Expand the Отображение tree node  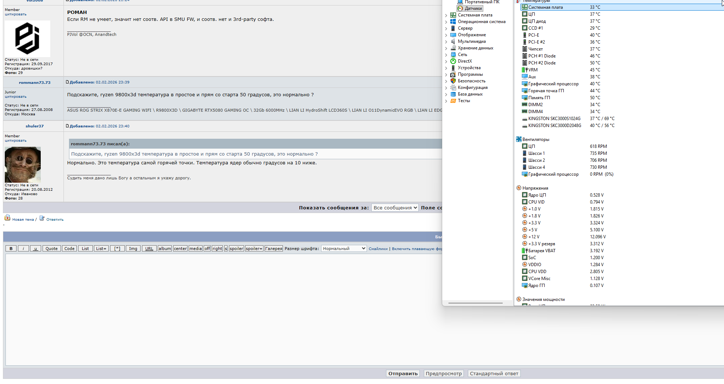[446, 35]
